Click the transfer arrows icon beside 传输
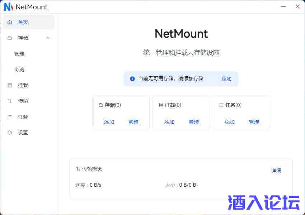305x215 pixels. click(x=10, y=101)
